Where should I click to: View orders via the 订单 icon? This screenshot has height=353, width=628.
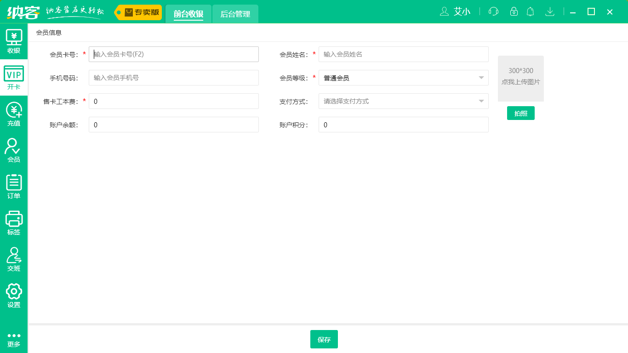[14, 186]
